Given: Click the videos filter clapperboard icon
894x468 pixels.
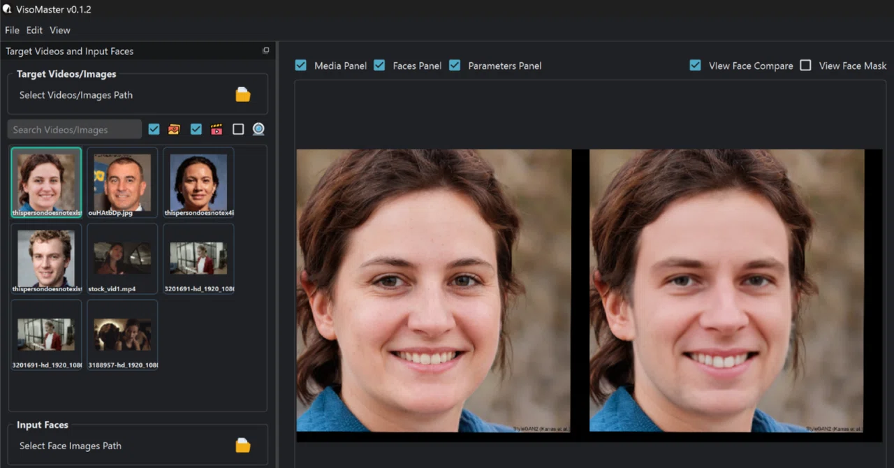Looking at the screenshot, I should (x=217, y=129).
